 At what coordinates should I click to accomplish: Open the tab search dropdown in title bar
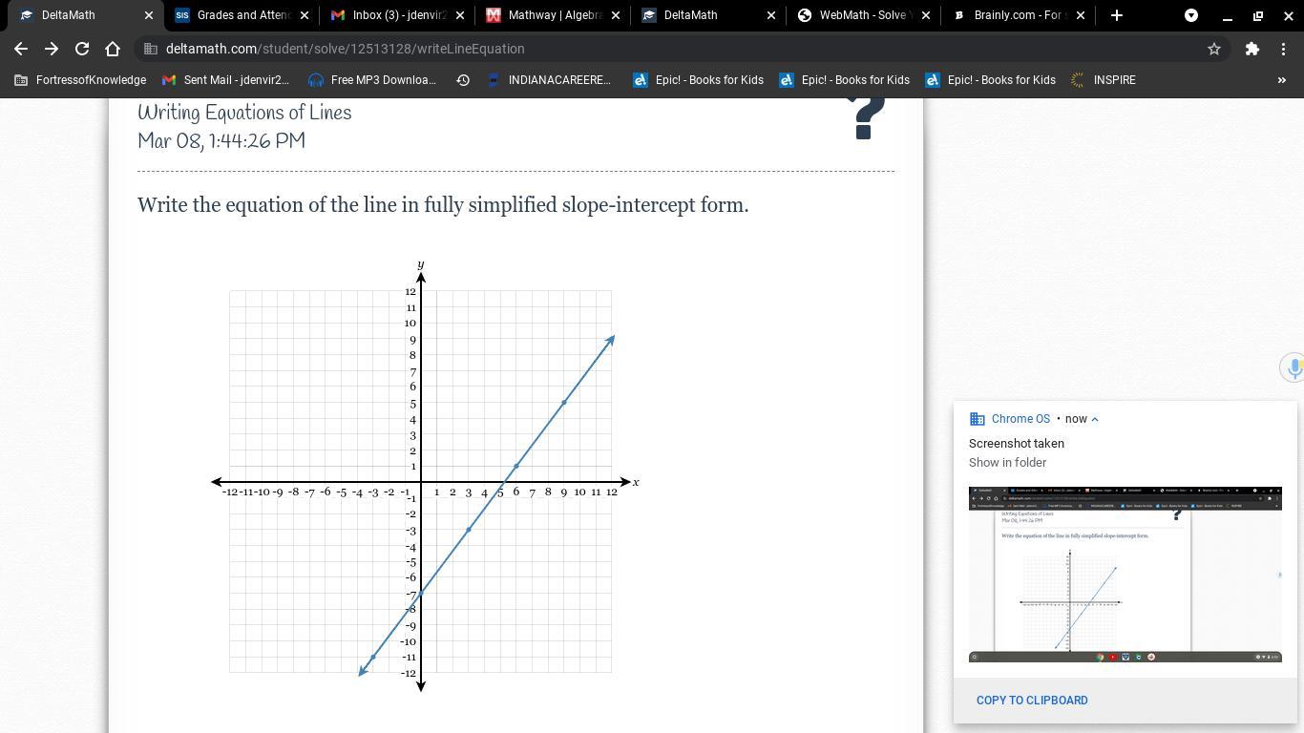coord(1191,15)
